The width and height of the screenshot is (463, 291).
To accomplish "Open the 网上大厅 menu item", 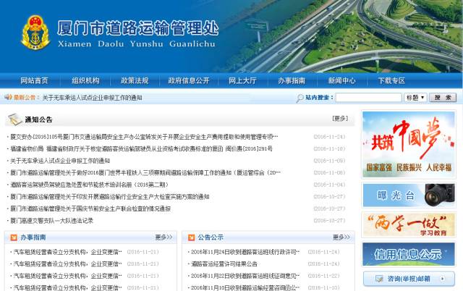I will [x=242, y=80].
